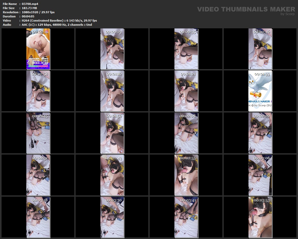Select the thumbnail stamped 00:03:53

[260, 217]
